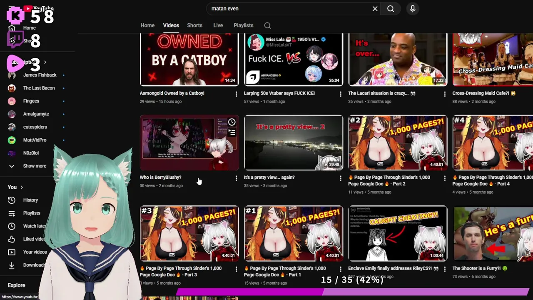Play the Owned by a Catboy thumbnail
The height and width of the screenshot is (300, 533).
189,60
